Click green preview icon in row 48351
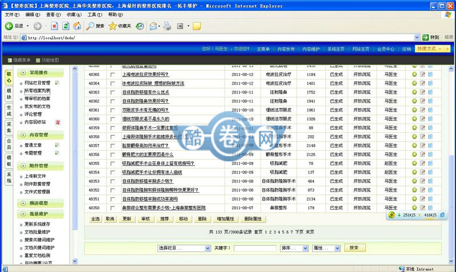This screenshot has width=456, height=272. click(x=414, y=199)
